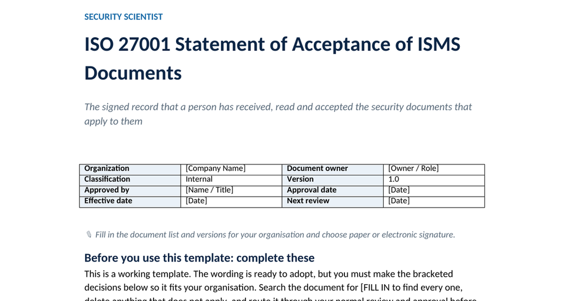This screenshot has width=574, height=301.
Task: Click the Effective date label cell
Action: click(130, 202)
